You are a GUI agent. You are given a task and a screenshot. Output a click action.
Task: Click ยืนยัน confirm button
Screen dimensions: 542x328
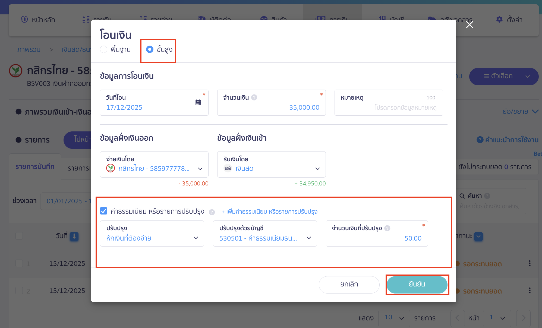[x=417, y=284]
